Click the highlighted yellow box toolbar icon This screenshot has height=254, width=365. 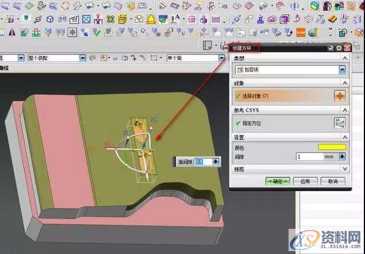(x=122, y=19)
